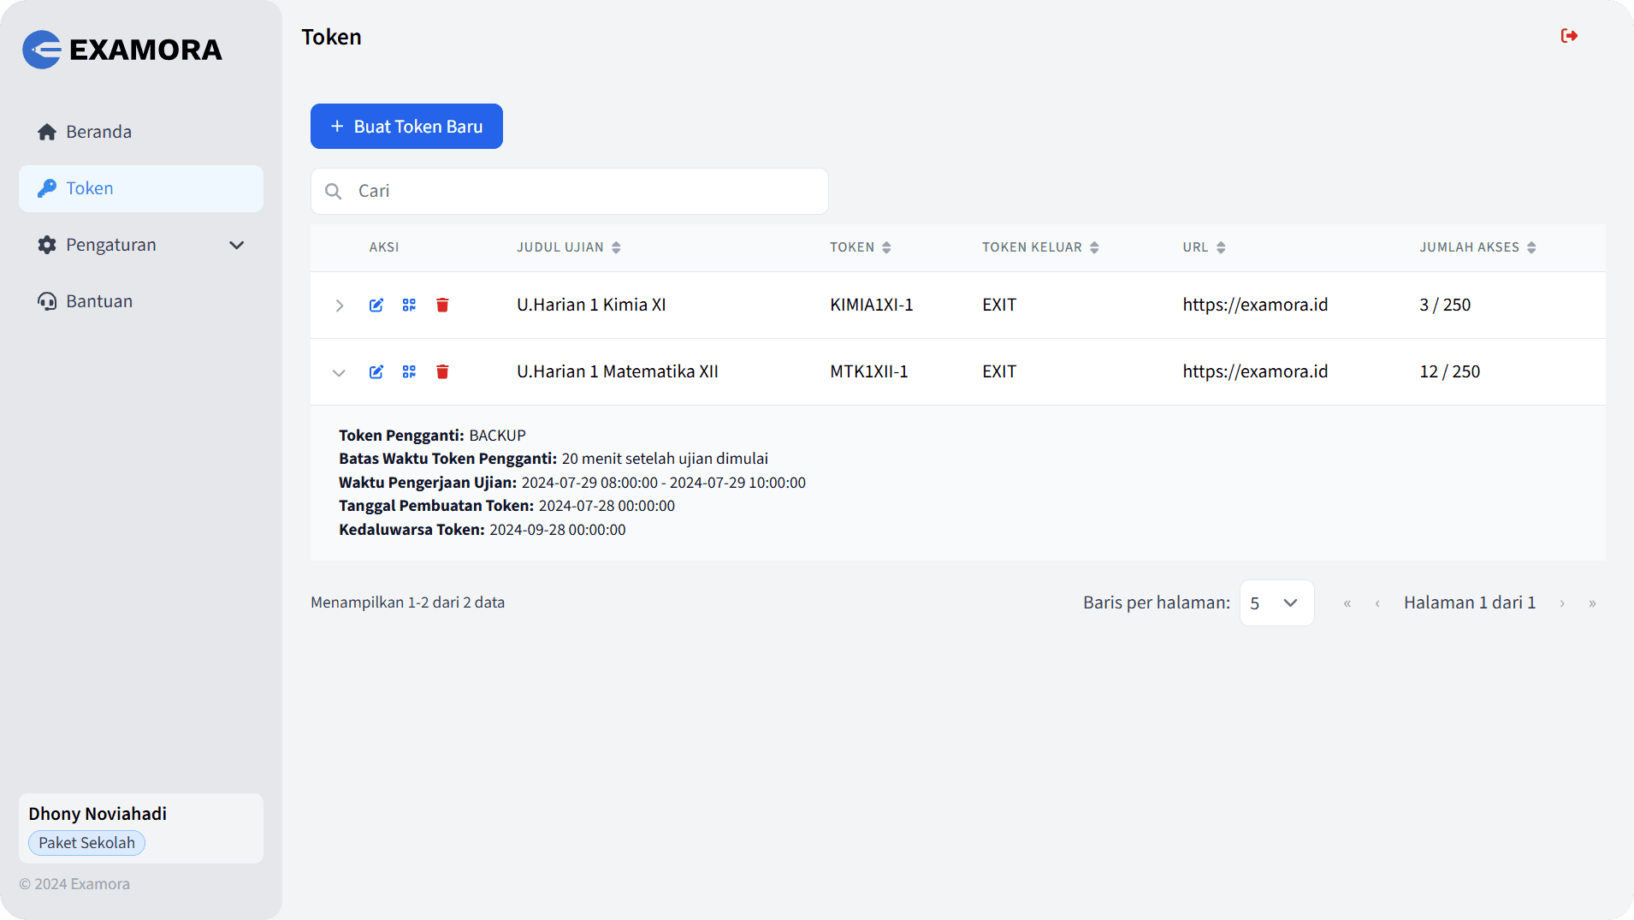Image resolution: width=1634 pixels, height=920 pixels.
Task: Edit the U.Harian 1 Matematika XII token
Action: (x=376, y=371)
